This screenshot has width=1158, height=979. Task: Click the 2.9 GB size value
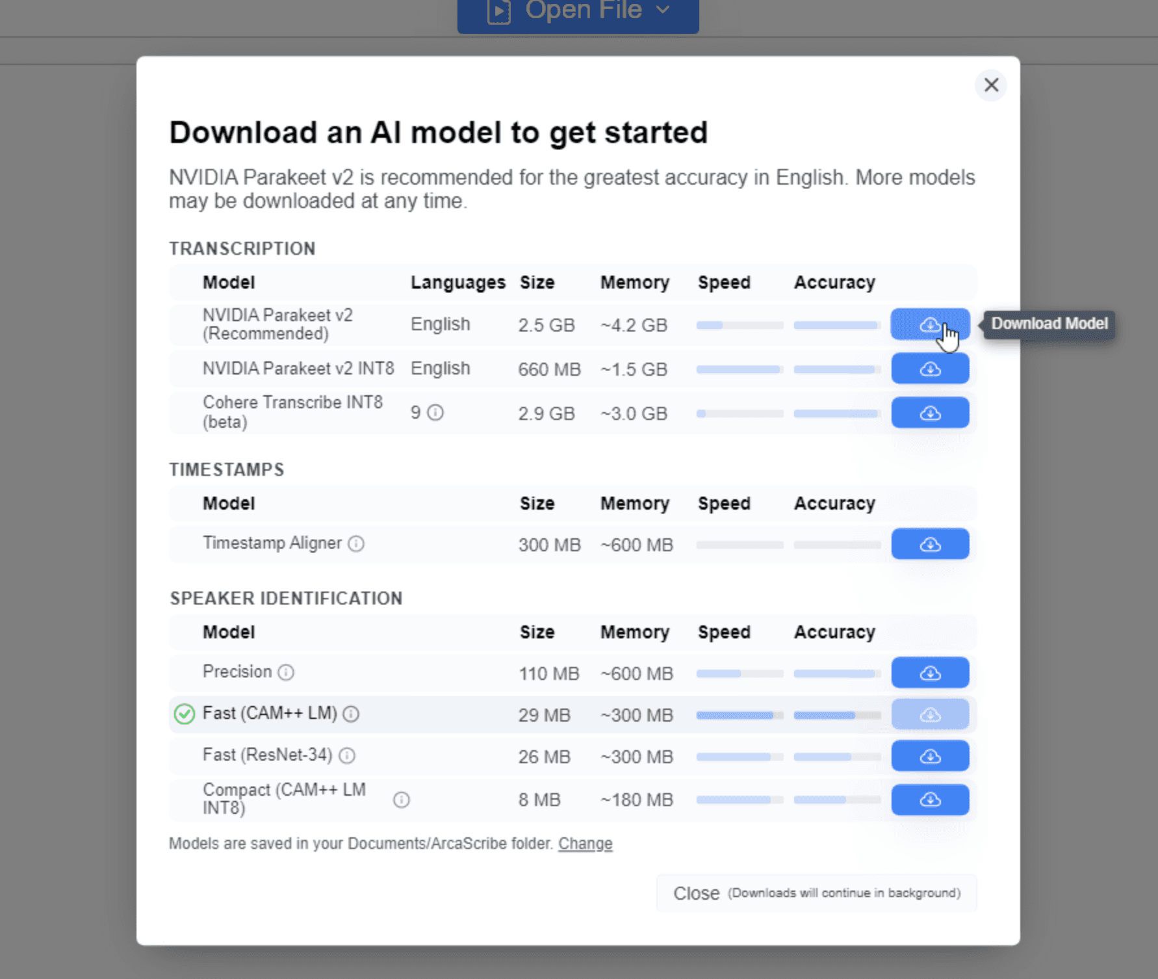547,413
